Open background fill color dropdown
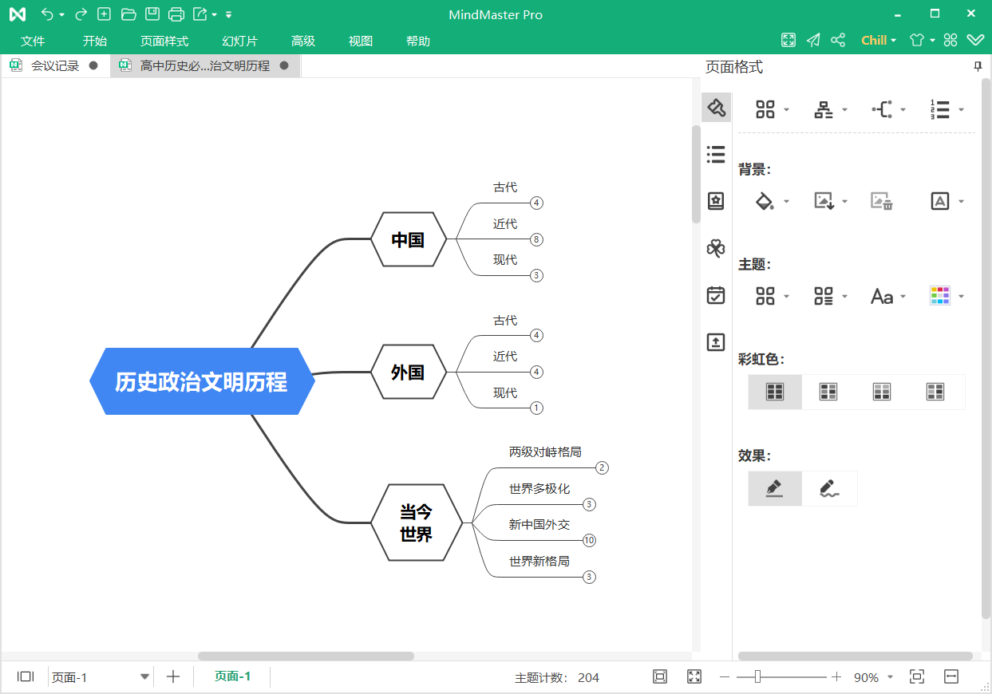The width and height of the screenshot is (992, 694). click(x=773, y=201)
